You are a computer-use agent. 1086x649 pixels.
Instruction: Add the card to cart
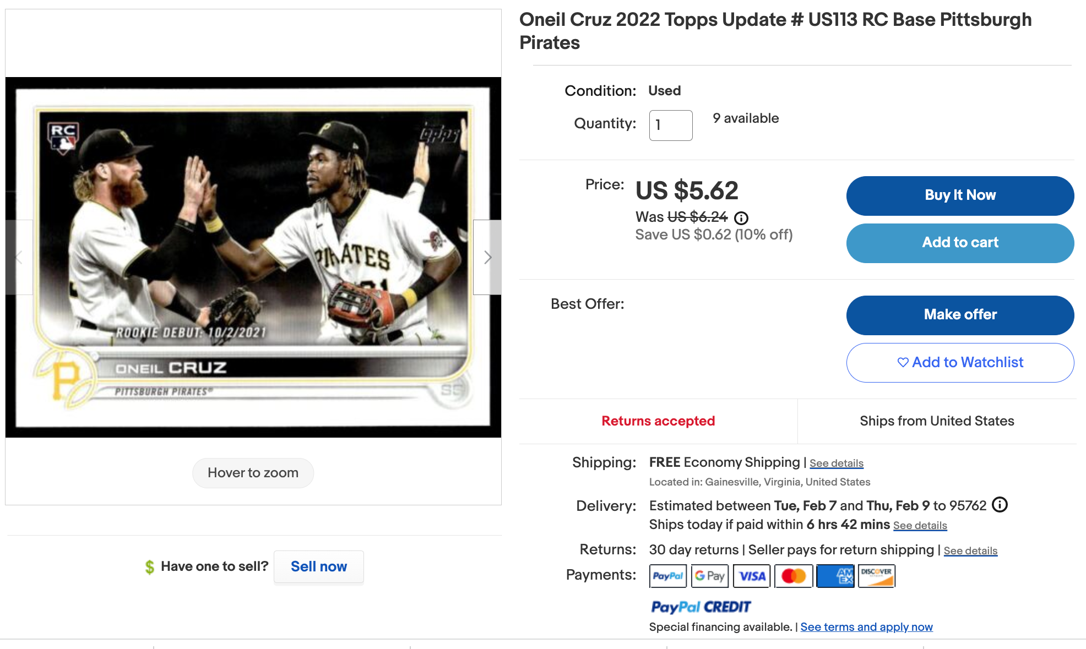coord(960,243)
